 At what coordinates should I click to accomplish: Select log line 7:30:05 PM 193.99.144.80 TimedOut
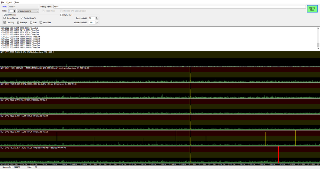click(x=20, y=47)
